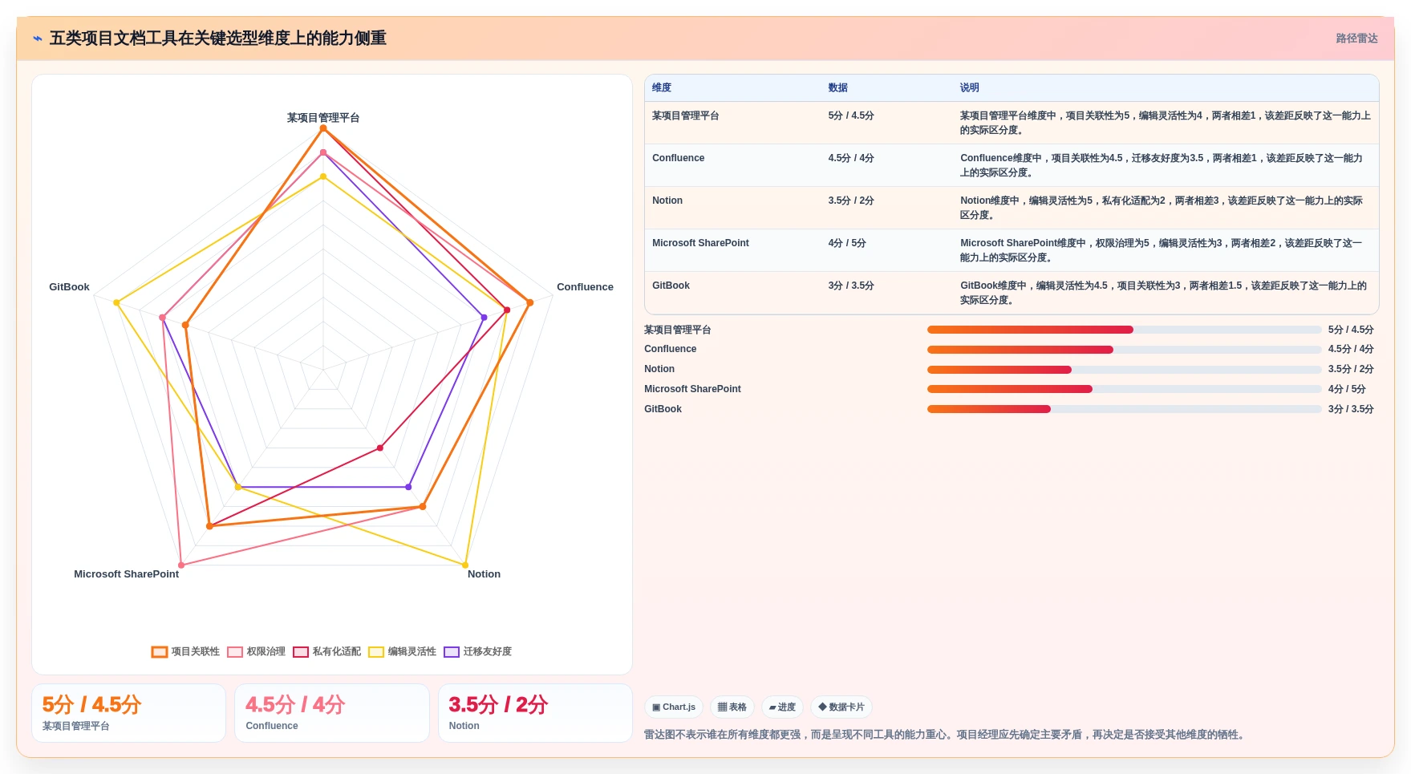The height and width of the screenshot is (774, 1411).
Task: Click the Confluence progress bar
Action: coord(1124,350)
